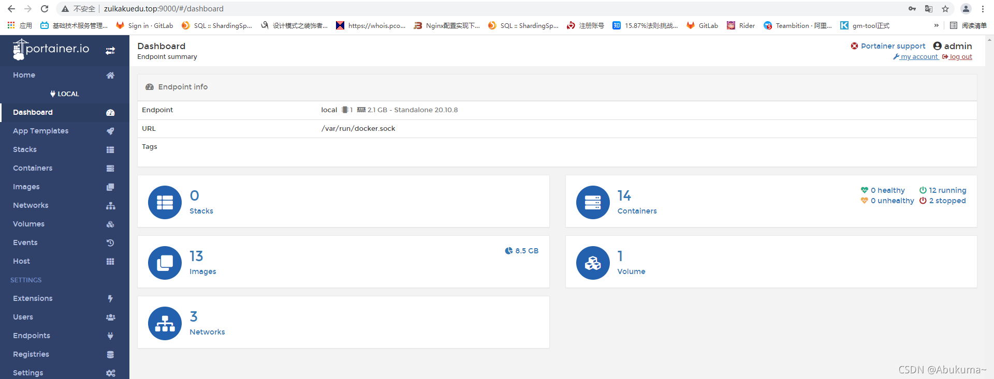994x379 pixels.
Task: Open the Sign in · GitLab bookmark
Action: click(144, 25)
